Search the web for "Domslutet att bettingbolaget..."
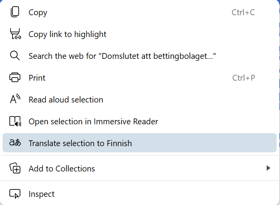 (x=139, y=56)
